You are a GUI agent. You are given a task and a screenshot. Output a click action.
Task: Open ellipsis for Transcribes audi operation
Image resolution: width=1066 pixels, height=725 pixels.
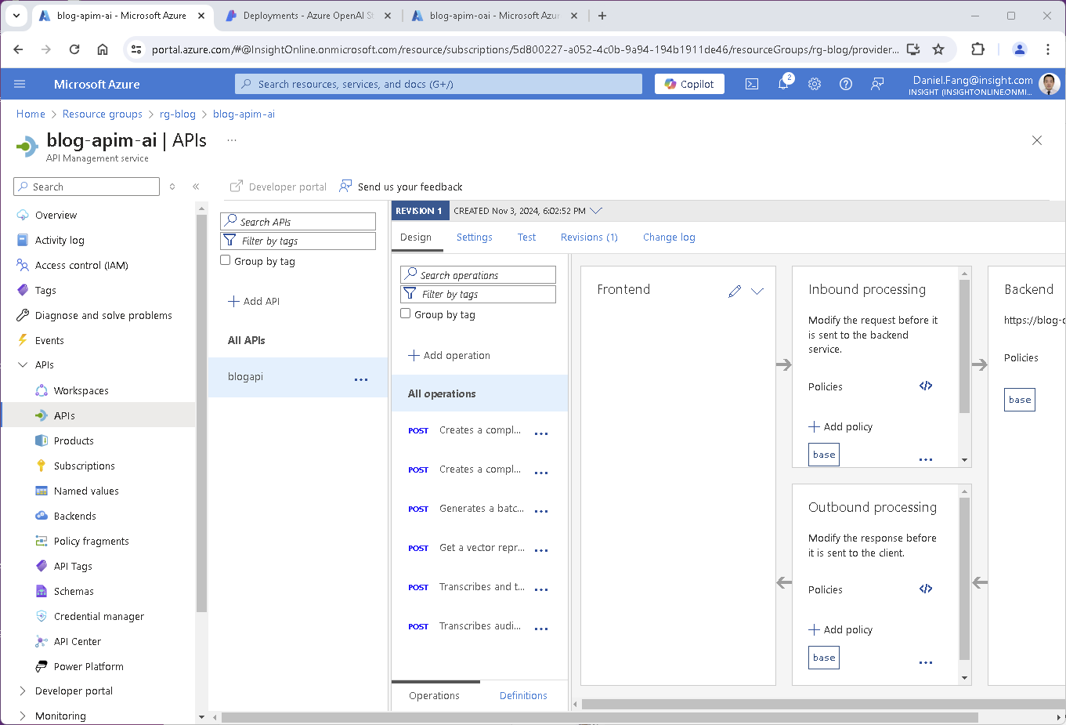541,629
